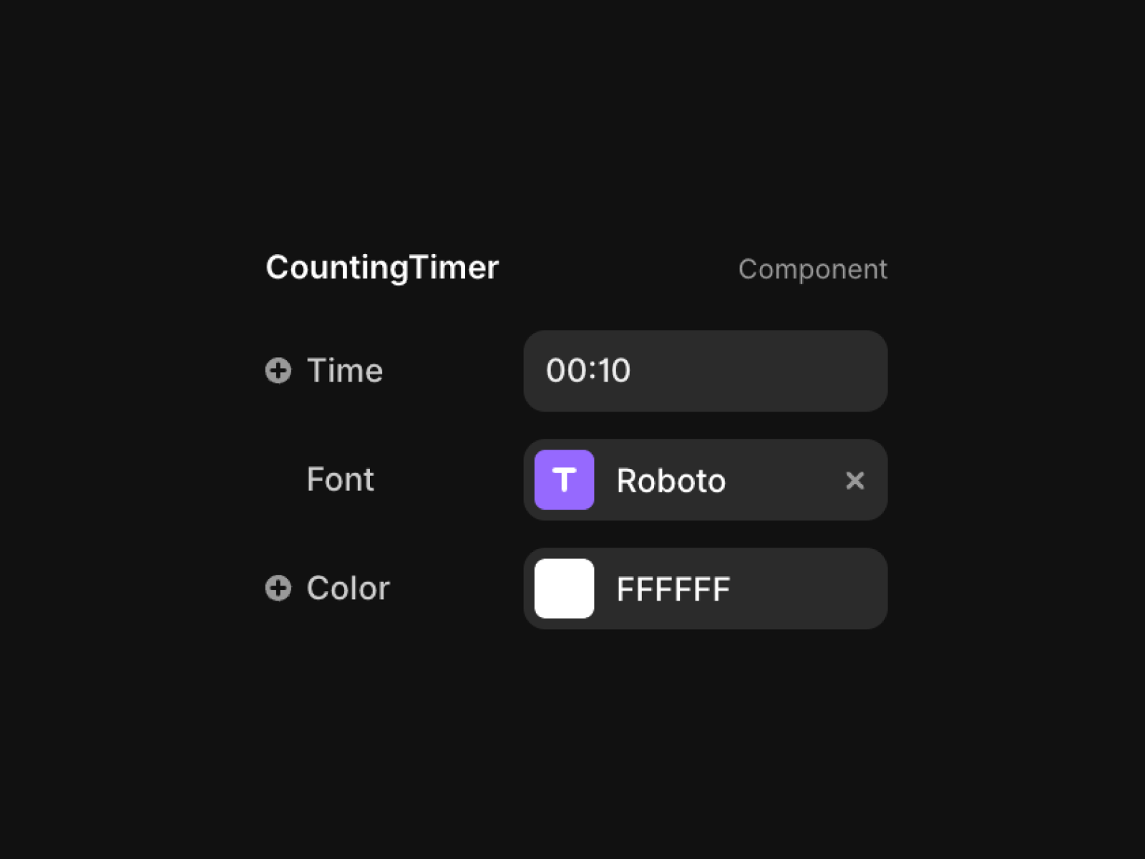Add a variable to the Color property
Image resolution: width=1145 pixels, height=859 pixels.
point(278,588)
